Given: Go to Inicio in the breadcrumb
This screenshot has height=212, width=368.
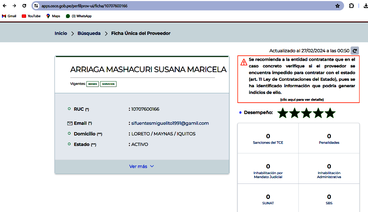Looking at the screenshot, I should 61,33.
